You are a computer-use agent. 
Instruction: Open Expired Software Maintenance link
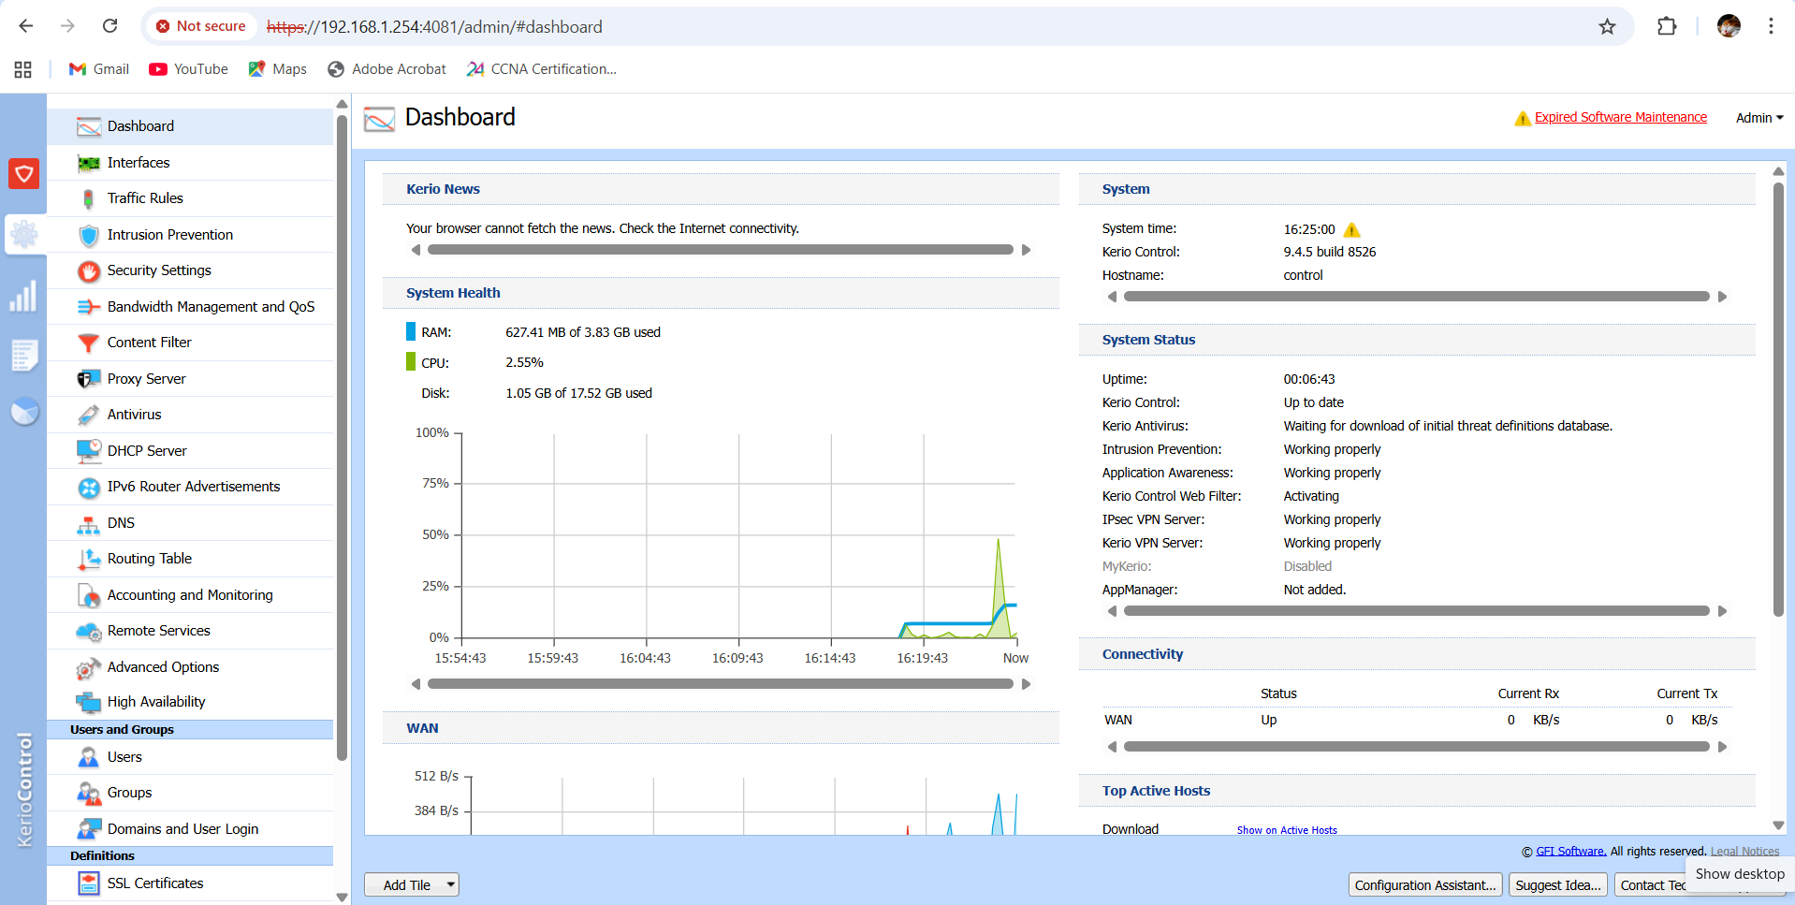[x=1620, y=117]
